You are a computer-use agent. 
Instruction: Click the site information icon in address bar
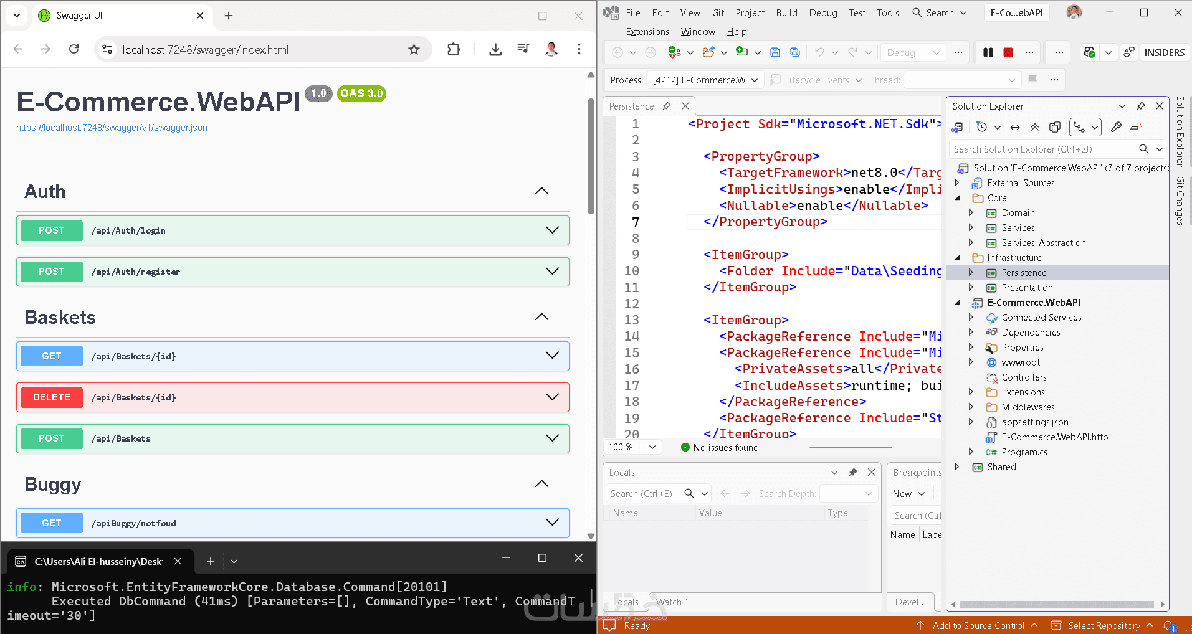(x=107, y=49)
